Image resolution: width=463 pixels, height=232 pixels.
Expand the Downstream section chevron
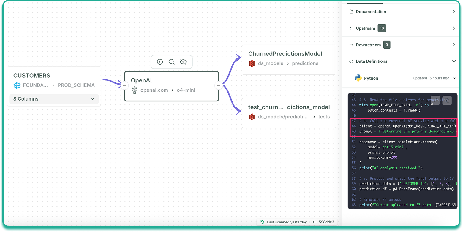click(x=454, y=45)
